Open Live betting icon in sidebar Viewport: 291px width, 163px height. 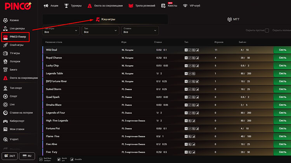5,105
